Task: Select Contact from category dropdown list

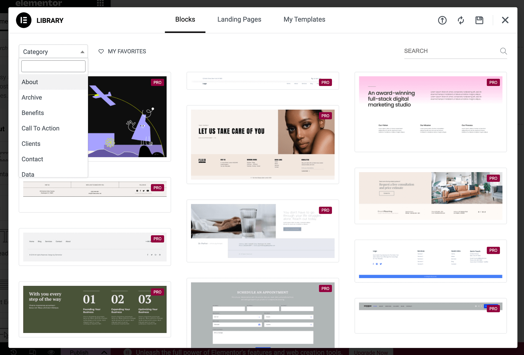Action: point(32,159)
